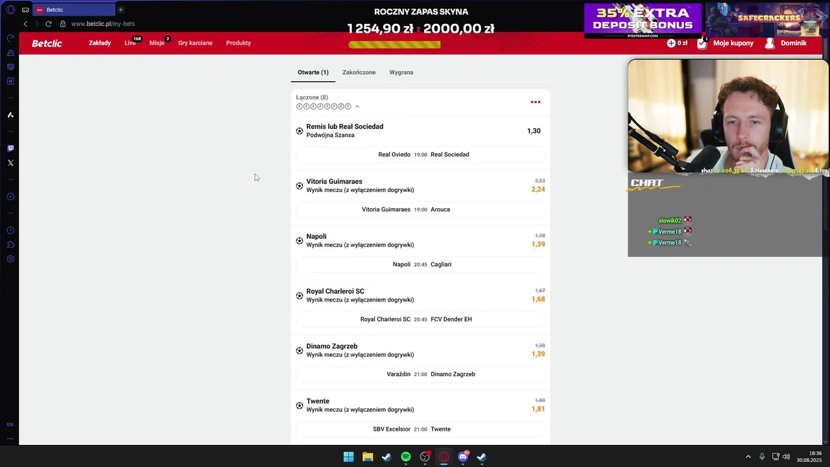Open the Produkty menu
Image resolution: width=830 pixels, height=467 pixels.
click(239, 43)
